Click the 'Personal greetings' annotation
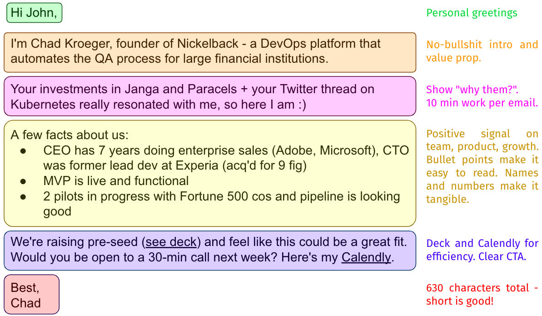 point(472,13)
